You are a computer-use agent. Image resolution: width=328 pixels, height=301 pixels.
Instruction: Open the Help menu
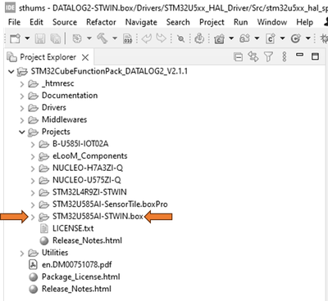(305, 22)
